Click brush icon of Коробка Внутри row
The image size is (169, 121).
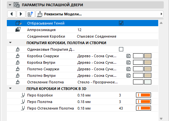18,62
